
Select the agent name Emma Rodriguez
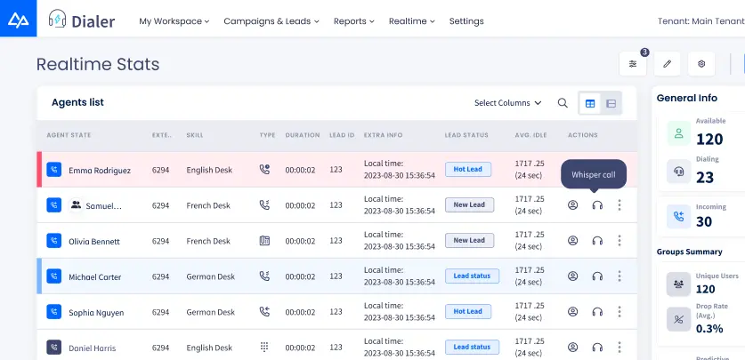pyautogui.click(x=100, y=171)
